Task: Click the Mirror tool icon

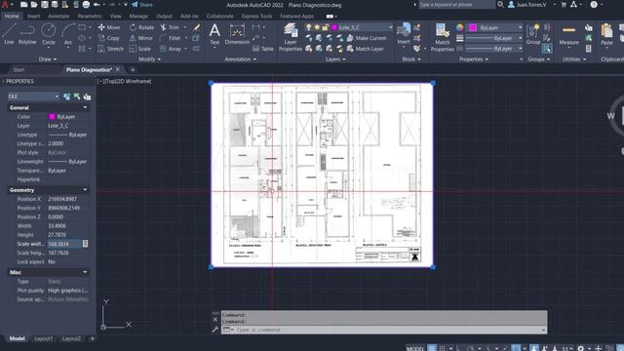Action: point(133,38)
